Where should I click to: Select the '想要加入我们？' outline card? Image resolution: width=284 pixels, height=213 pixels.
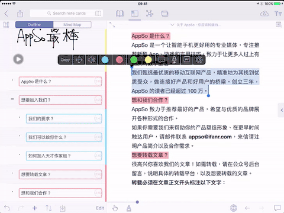(60, 100)
